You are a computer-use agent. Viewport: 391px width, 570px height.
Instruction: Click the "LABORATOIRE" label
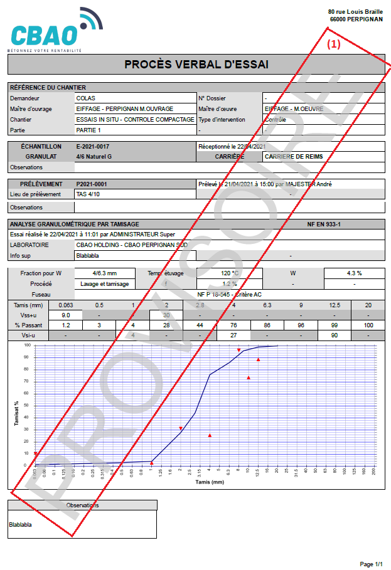click(x=29, y=245)
